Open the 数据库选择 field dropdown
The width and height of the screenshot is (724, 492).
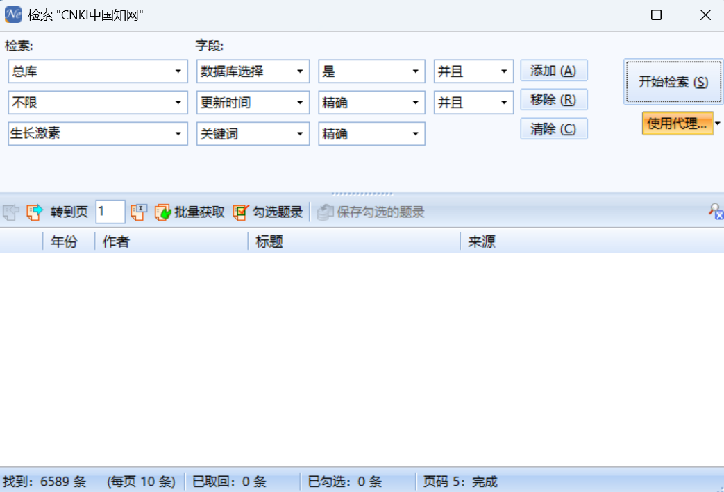[300, 71]
